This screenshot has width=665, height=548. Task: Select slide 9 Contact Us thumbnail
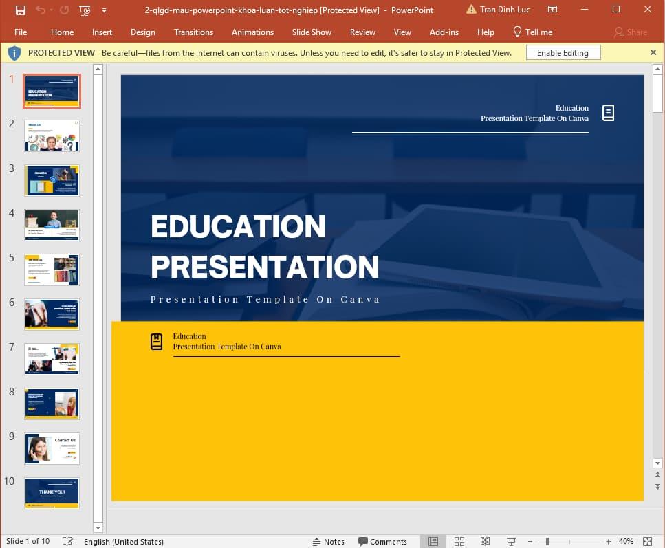[52, 448]
